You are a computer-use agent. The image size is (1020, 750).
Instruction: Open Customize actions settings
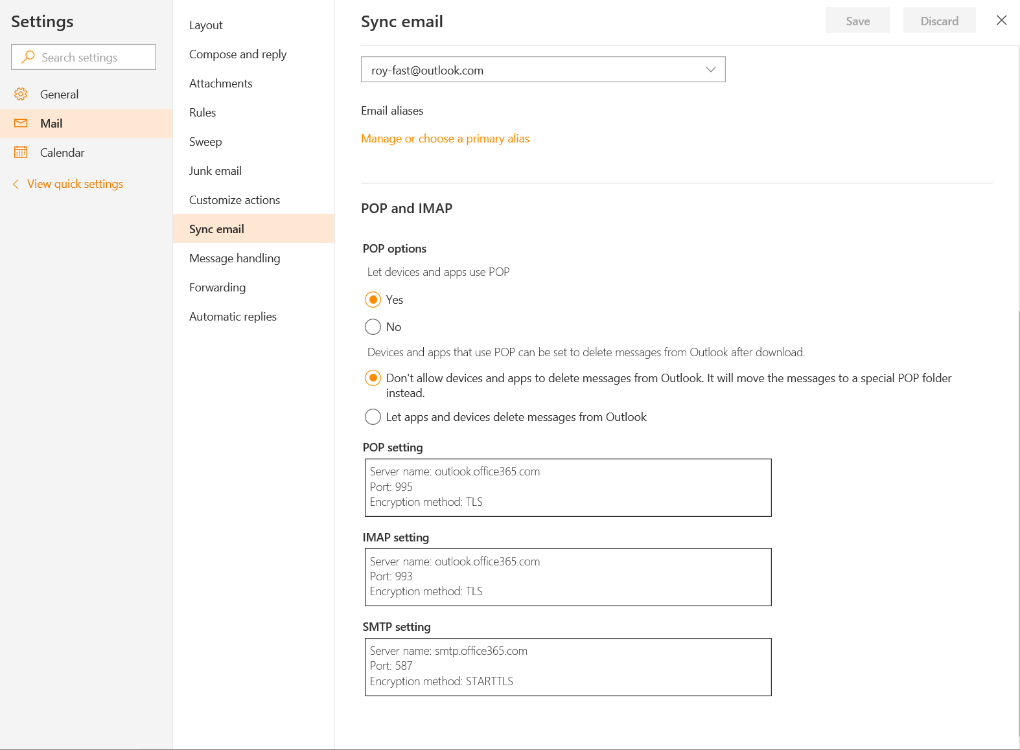click(x=253, y=199)
